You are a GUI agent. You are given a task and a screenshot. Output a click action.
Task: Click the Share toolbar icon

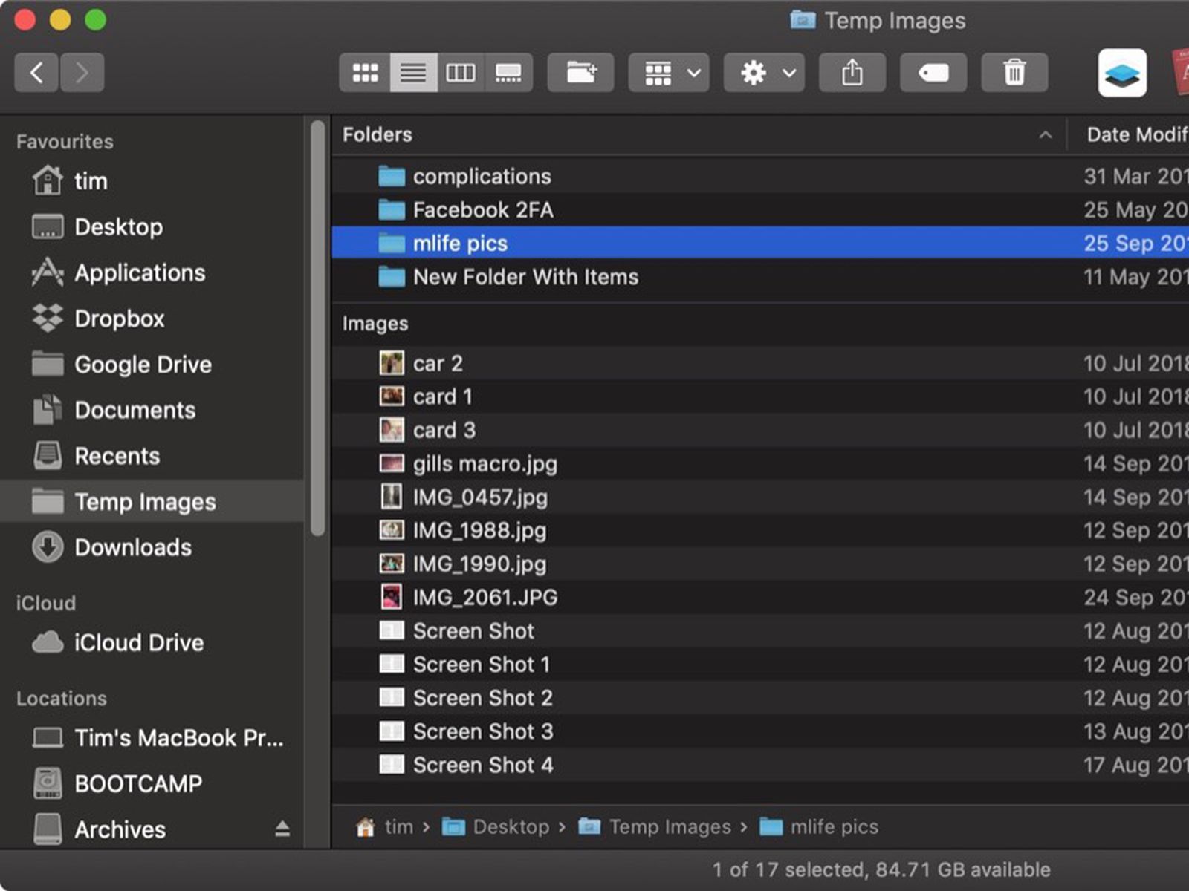pos(852,73)
